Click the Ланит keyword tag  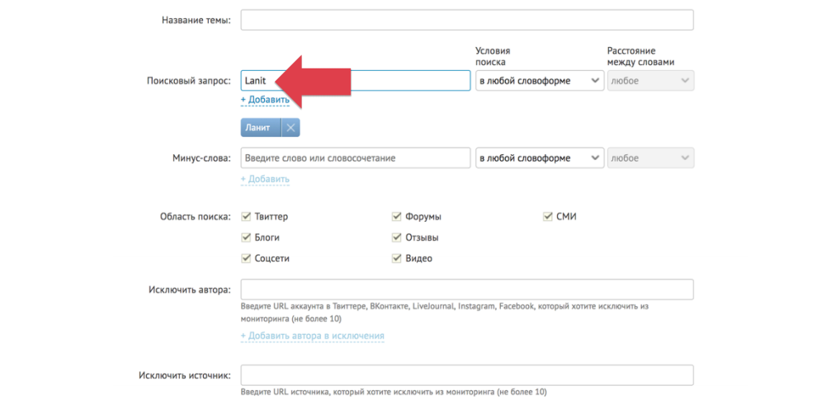click(x=262, y=127)
